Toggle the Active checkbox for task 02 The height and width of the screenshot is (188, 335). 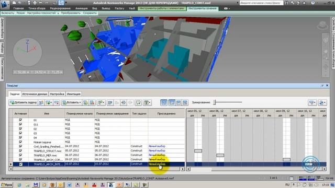[20, 129]
